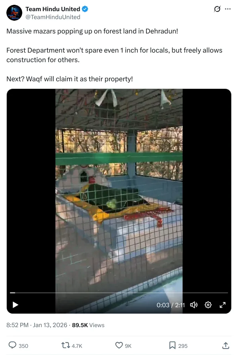Click the Grok icon at post top
This screenshot has height=355, width=238.
(x=217, y=9)
